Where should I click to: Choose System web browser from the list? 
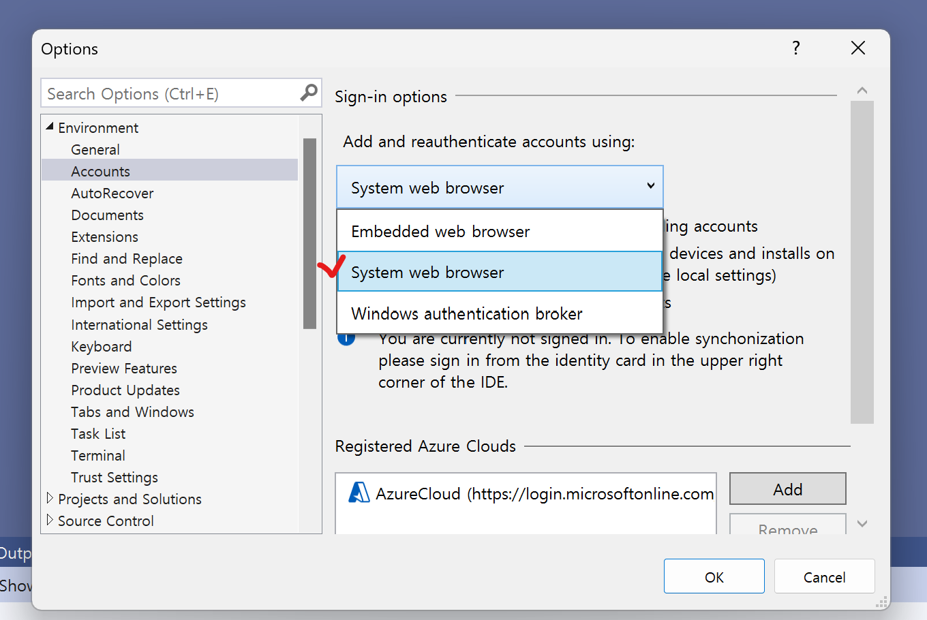click(500, 272)
